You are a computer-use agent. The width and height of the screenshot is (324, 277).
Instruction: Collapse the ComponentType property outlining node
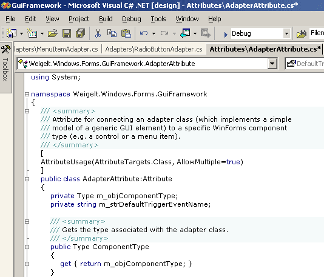click(x=27, y=247)
